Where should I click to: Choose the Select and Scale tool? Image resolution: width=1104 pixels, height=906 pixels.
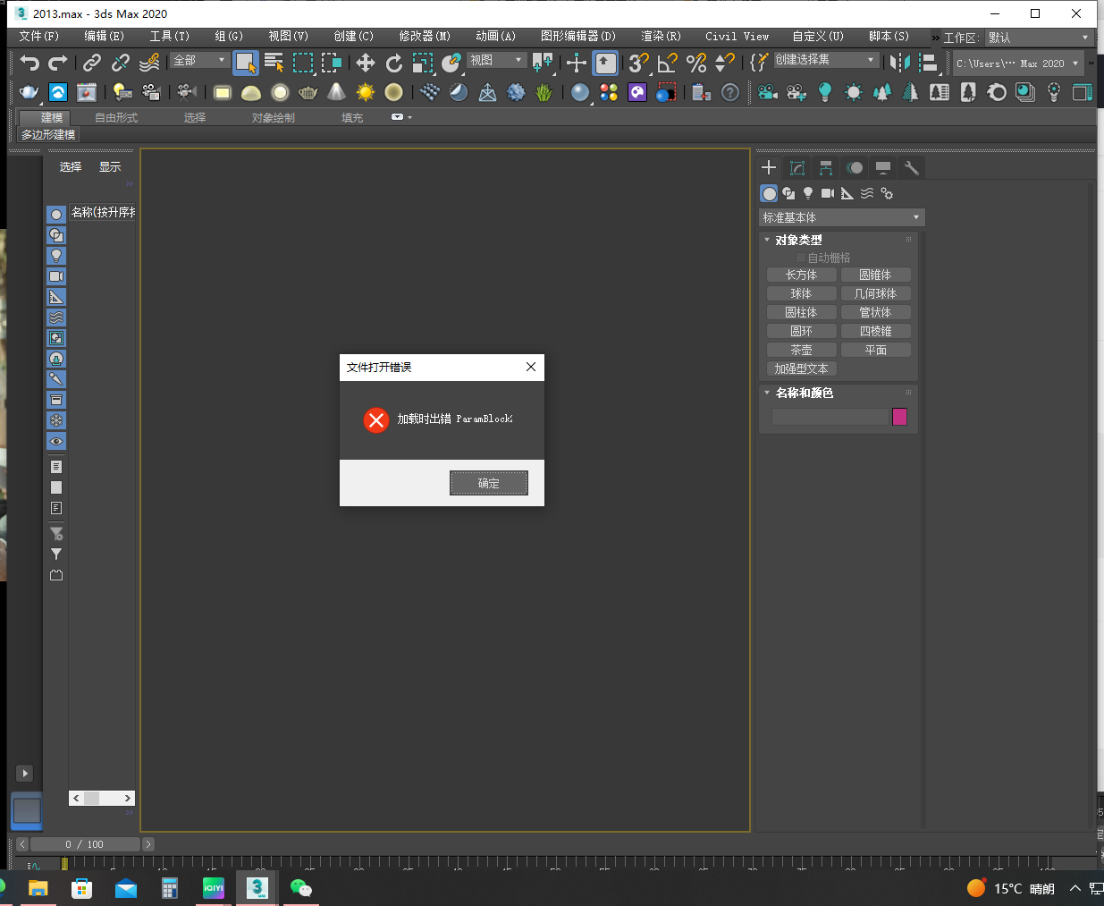[422, 63]
